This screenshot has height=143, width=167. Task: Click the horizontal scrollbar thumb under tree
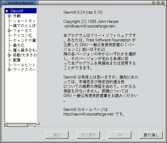(x=18, y=126)
